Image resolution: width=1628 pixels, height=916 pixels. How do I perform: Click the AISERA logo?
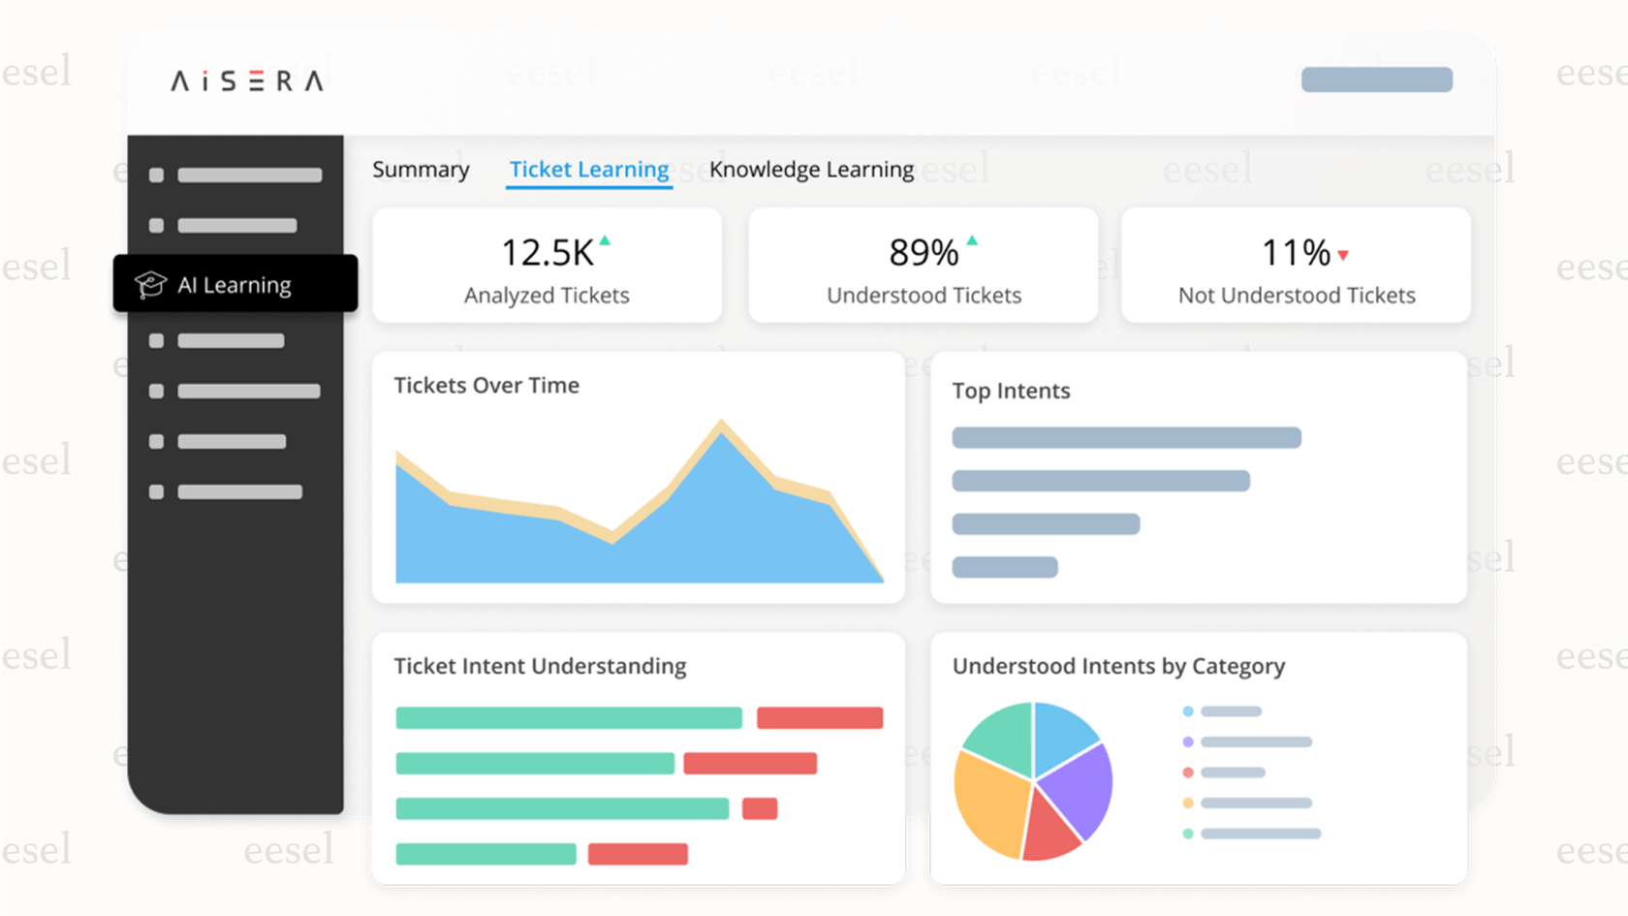coord(247,81)
